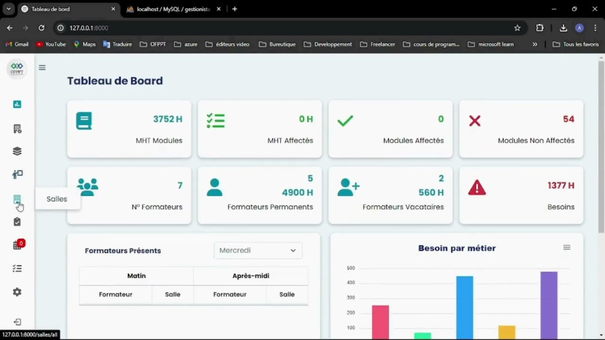This screenshot has width=605, height=340.
Task: Click the OFPPT logo in sidebar
Action: [x=17, y=69]
